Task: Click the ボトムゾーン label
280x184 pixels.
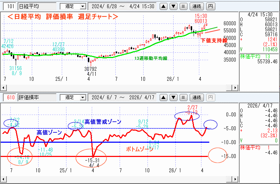Action: [139, 149]
